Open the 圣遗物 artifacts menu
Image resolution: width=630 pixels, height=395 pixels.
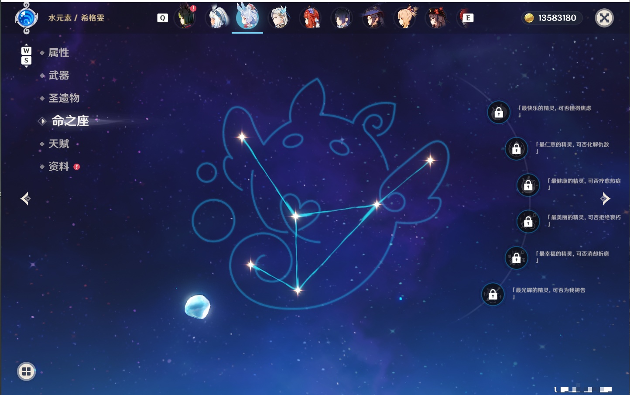coord(64,98)
